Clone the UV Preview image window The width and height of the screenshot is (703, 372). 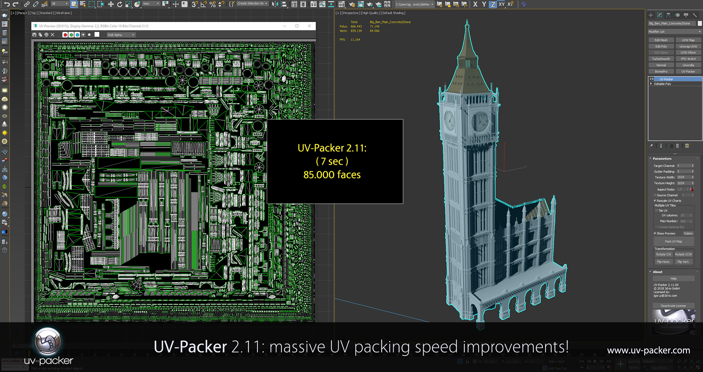click(x=40, y=35)
